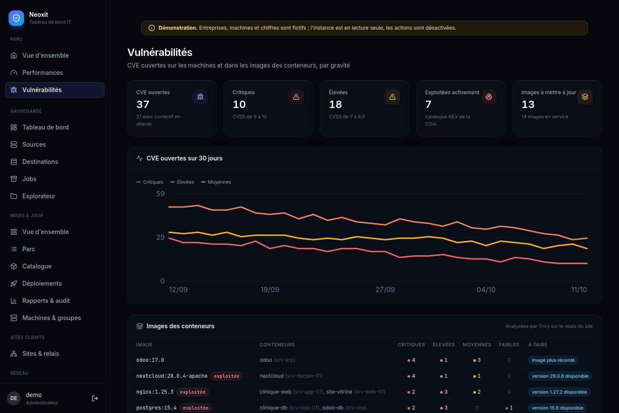Click the Rapports & audit chart icon

[x=14, y=301]
